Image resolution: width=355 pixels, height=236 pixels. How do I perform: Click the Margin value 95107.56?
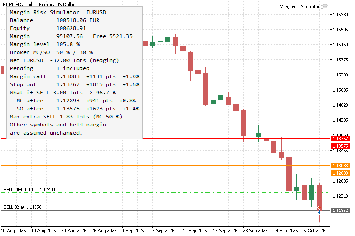(x=70, y=36)
